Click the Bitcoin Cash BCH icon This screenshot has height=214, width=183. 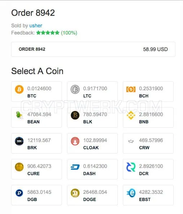coord(131,90)
